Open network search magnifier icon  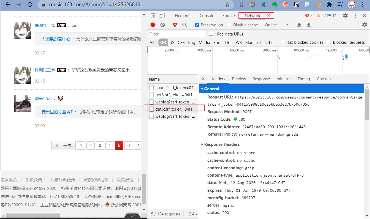(x=185, y=25)
